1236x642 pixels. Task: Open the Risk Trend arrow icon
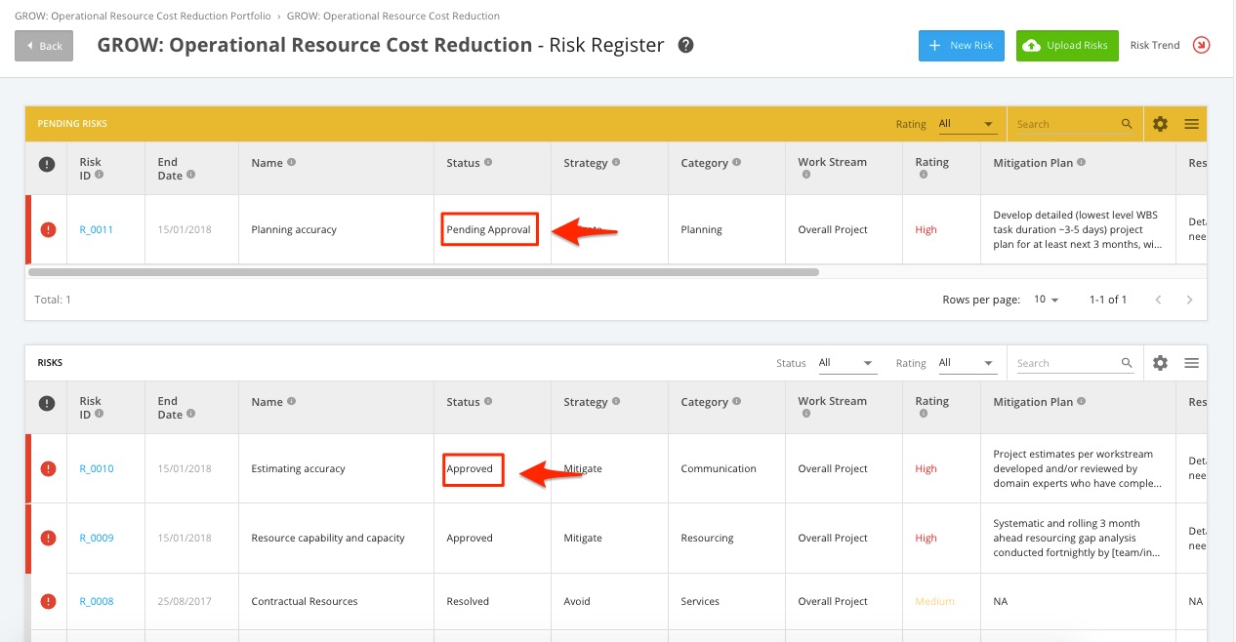pos(1202,45)
